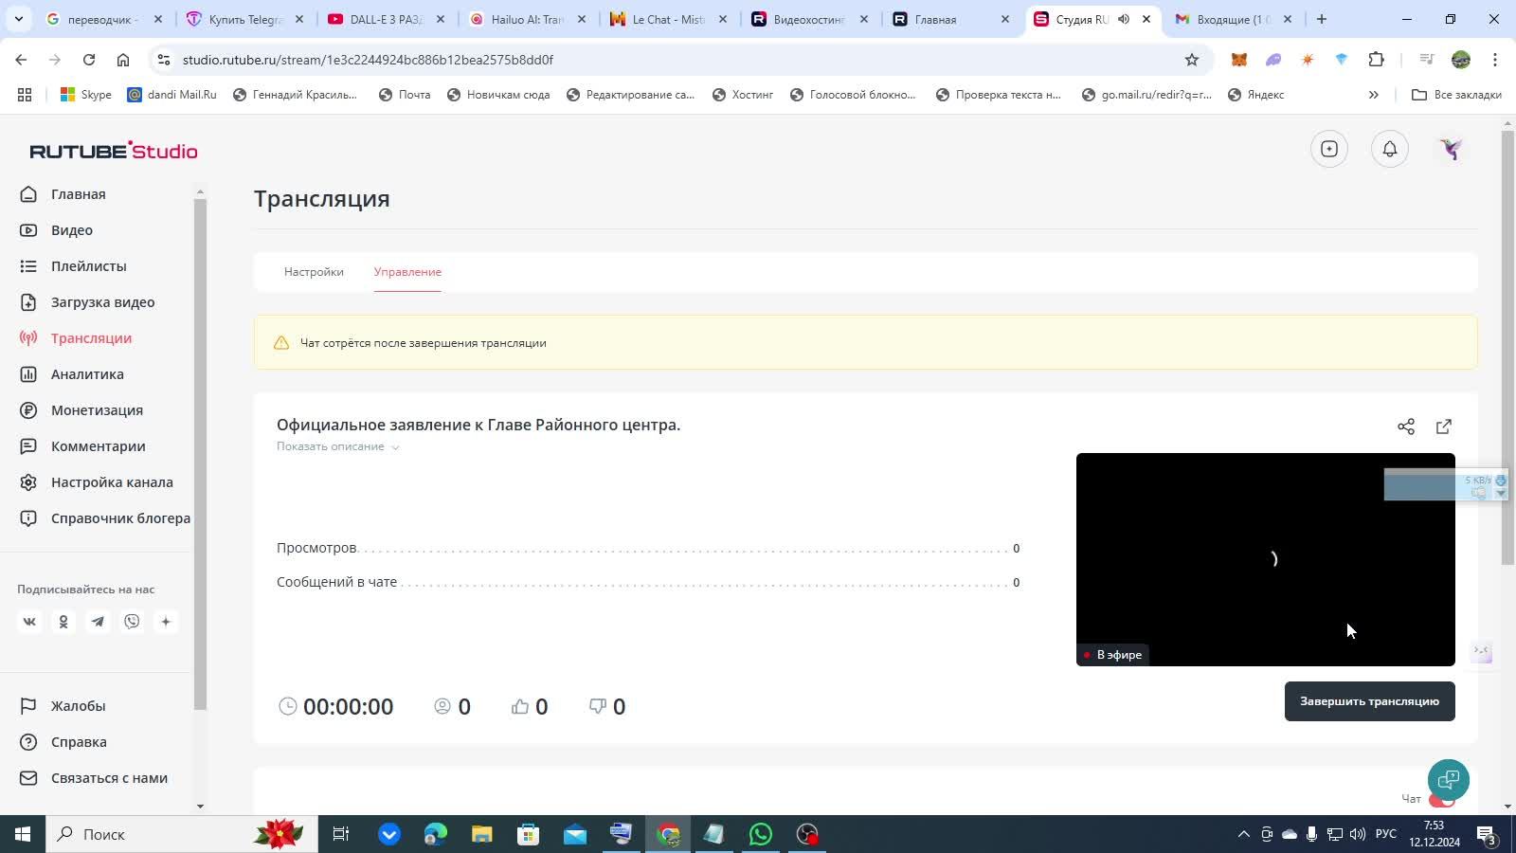Switch to the Настройки tab
Screen dimensions: 1516x853
pos(314,272)
